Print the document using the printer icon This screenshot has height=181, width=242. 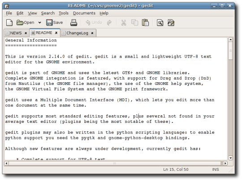[73, 23]
